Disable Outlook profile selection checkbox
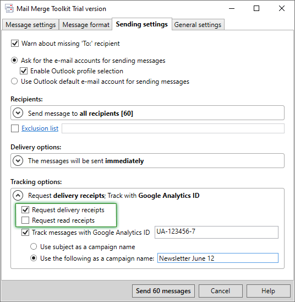This screenshot has height=302, width=295. click(x=24, y=71)
